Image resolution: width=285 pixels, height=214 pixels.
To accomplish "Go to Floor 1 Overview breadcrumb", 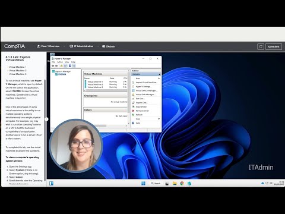I will pyautogui.click(x=48, y=46).
